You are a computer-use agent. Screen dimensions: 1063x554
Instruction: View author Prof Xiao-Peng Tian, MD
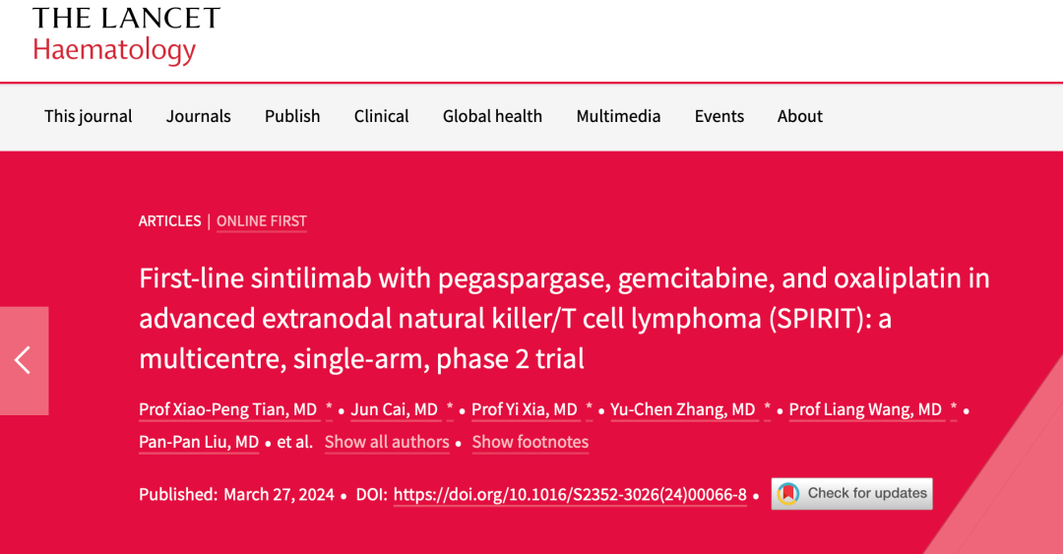click(x=228, y=409)
